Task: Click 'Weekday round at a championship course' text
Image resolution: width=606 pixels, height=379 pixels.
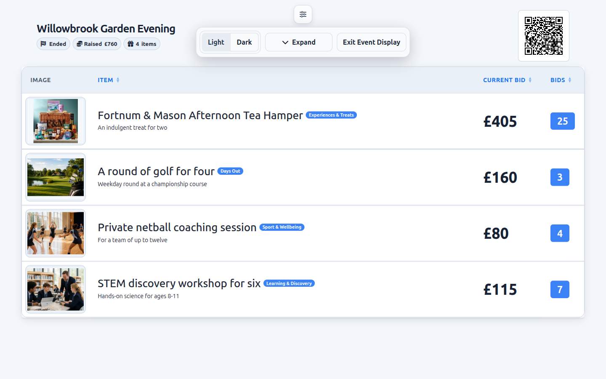Action: coord(152,184)
